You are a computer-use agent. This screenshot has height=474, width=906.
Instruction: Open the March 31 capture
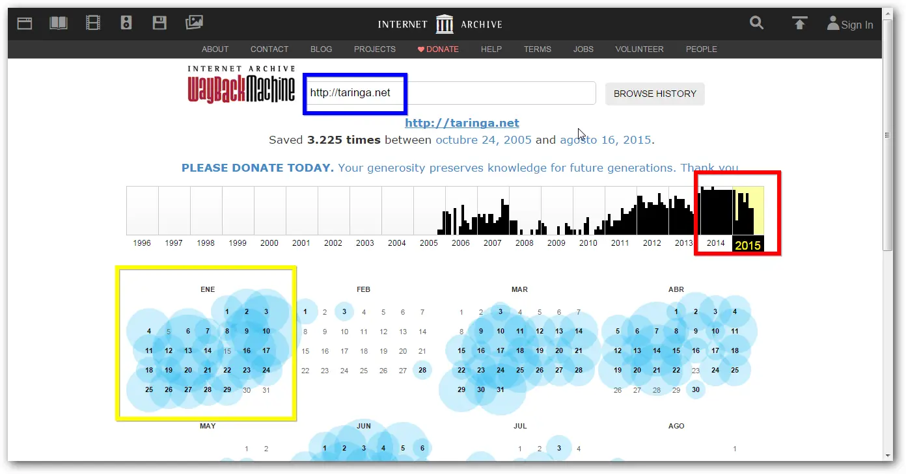[501, 390]
